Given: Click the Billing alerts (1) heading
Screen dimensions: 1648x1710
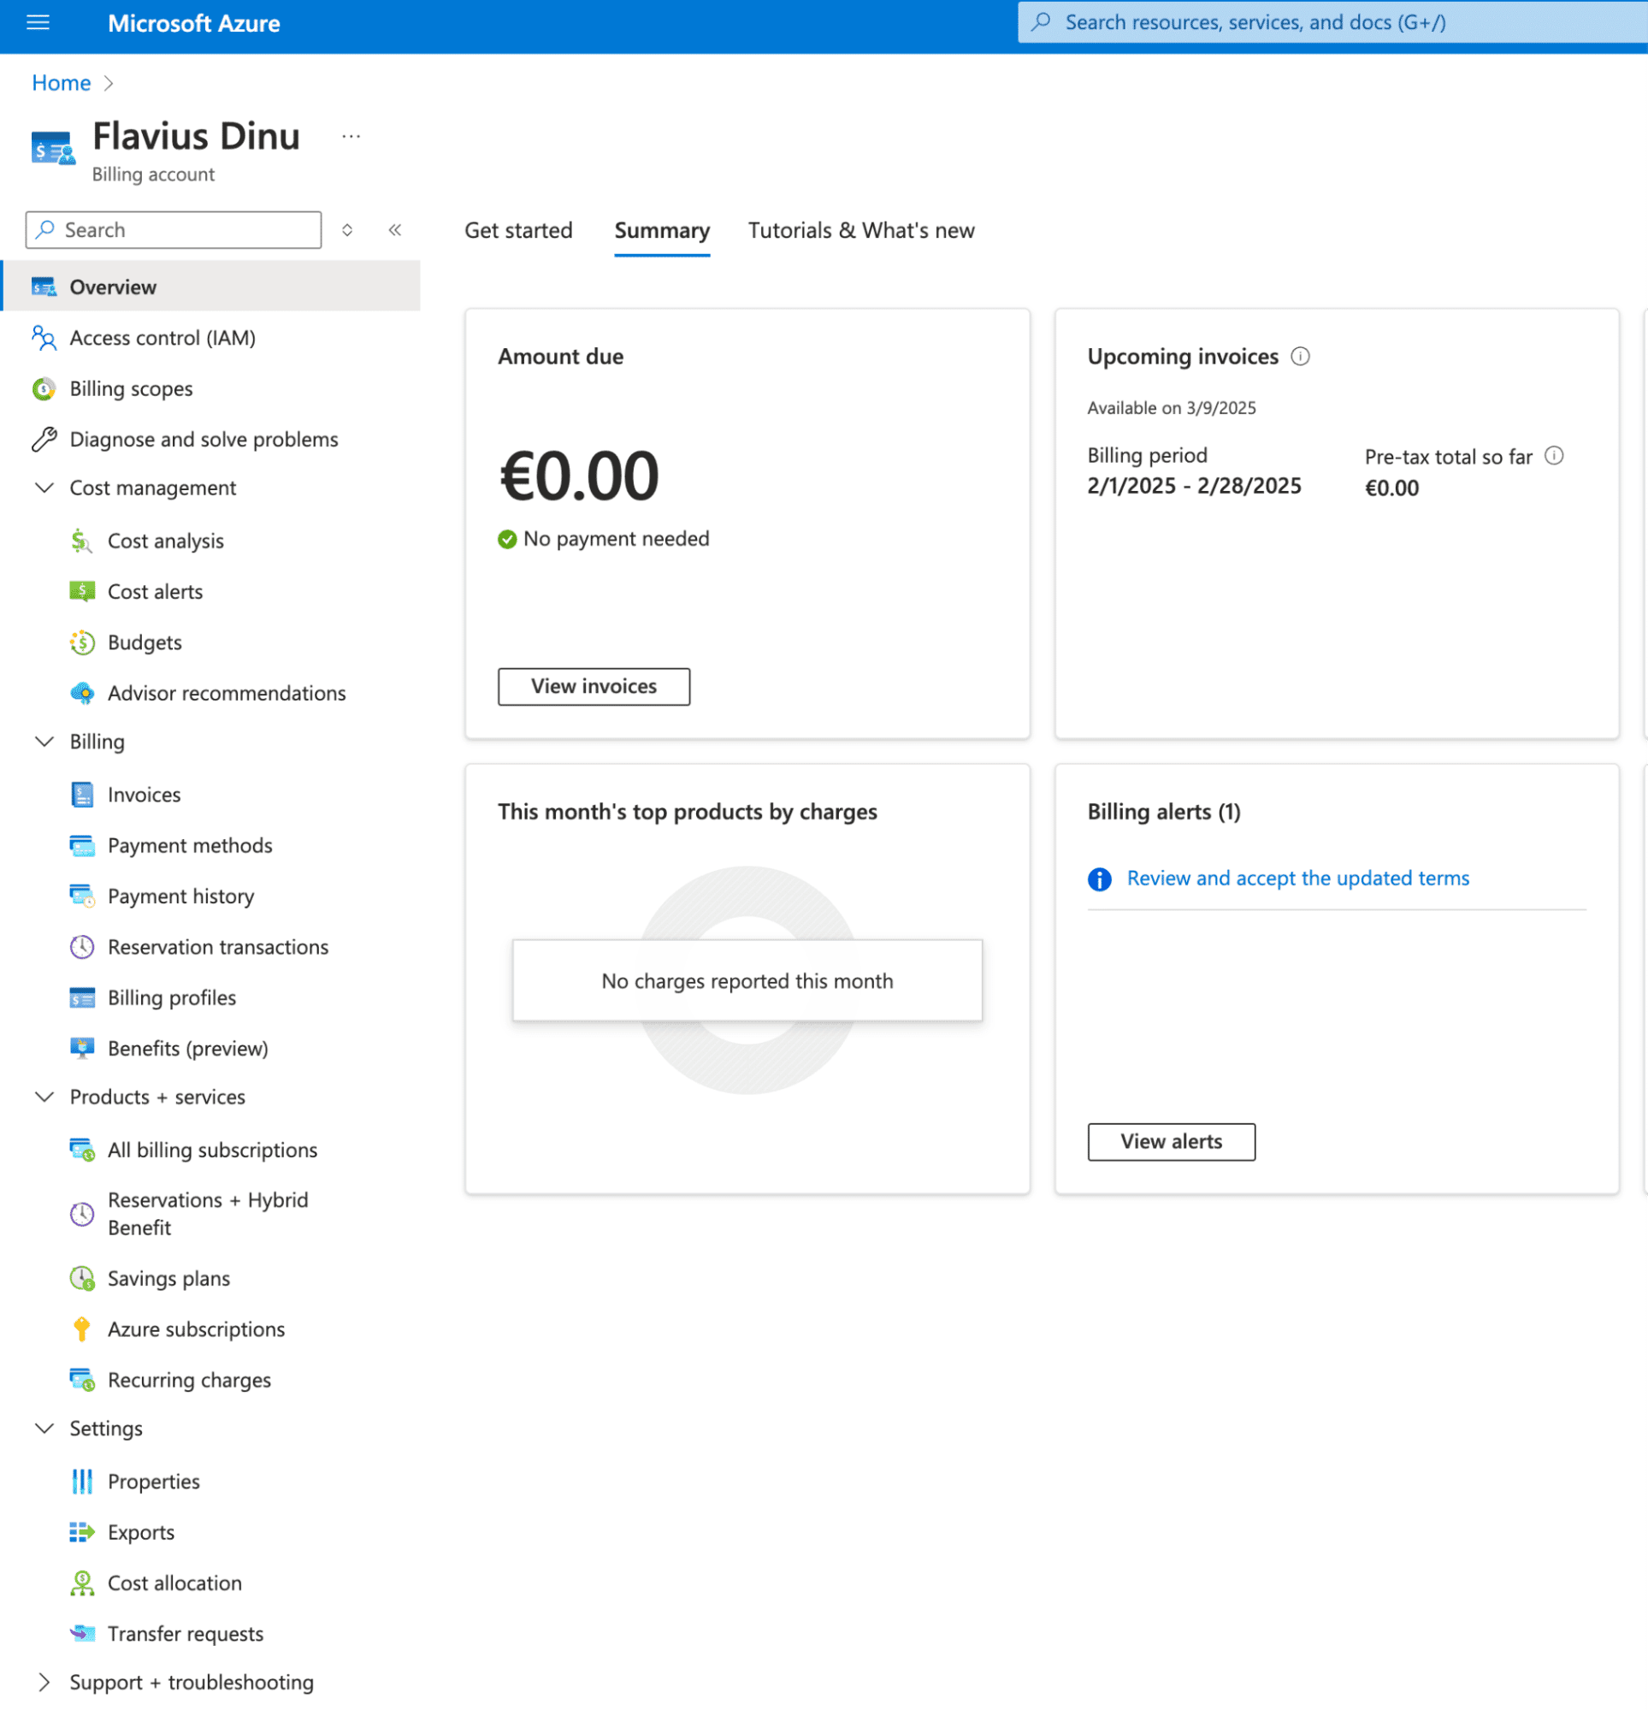Looking at the screenshot, I should tap(1163, 812).
